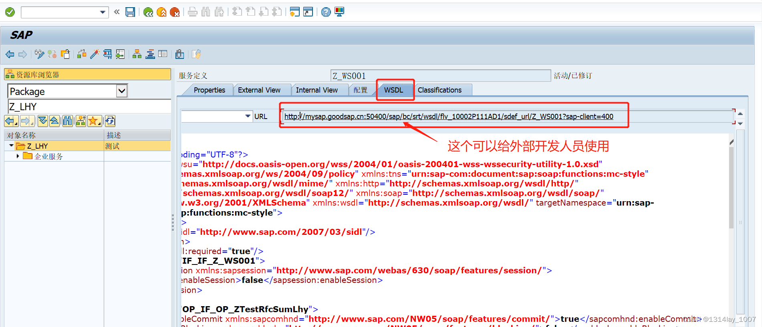The image size is (762, 327).
Task: Click the First Page icon
Action: tap(237, 12)
